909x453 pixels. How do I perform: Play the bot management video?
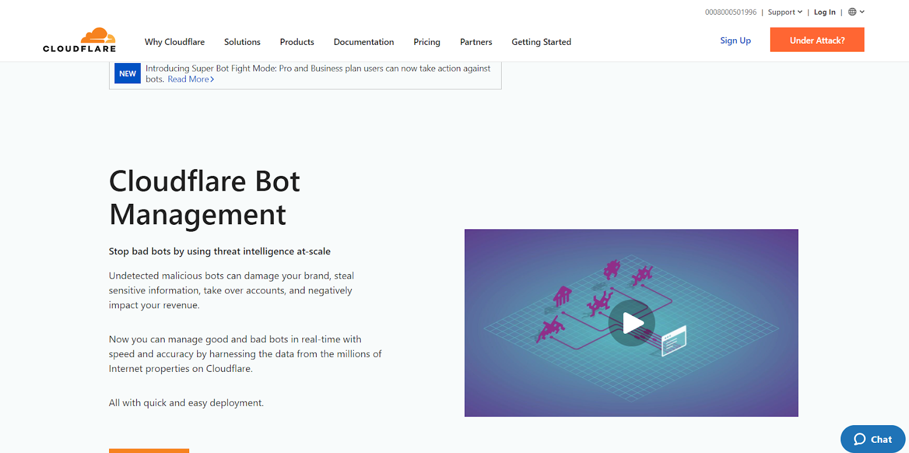click(x=632, y=323)
